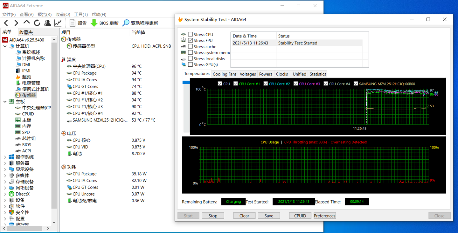Click the 报告 report toolbar button
458x233 pixels.
[x=78, y=23]
